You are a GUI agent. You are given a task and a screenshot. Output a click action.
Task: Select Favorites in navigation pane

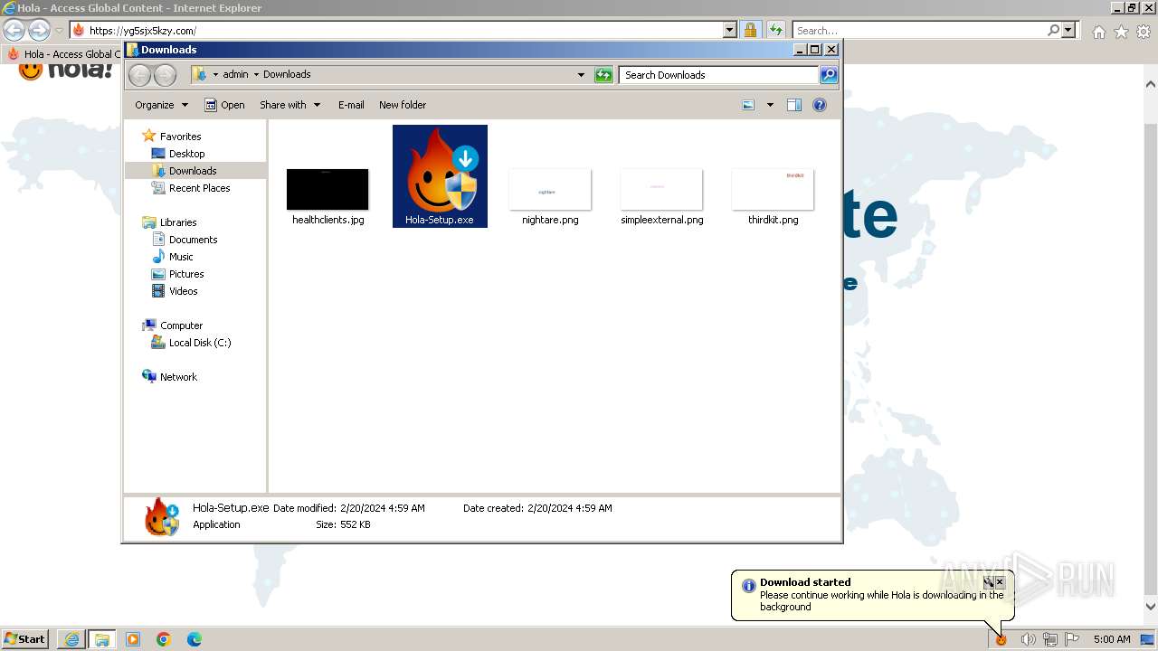(180, 137)
